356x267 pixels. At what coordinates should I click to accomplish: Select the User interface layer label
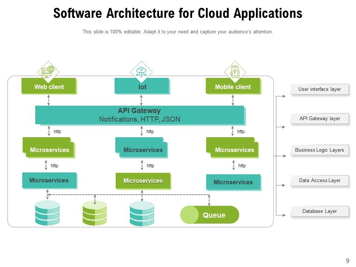pyautogui.click(x=320, y=89)
